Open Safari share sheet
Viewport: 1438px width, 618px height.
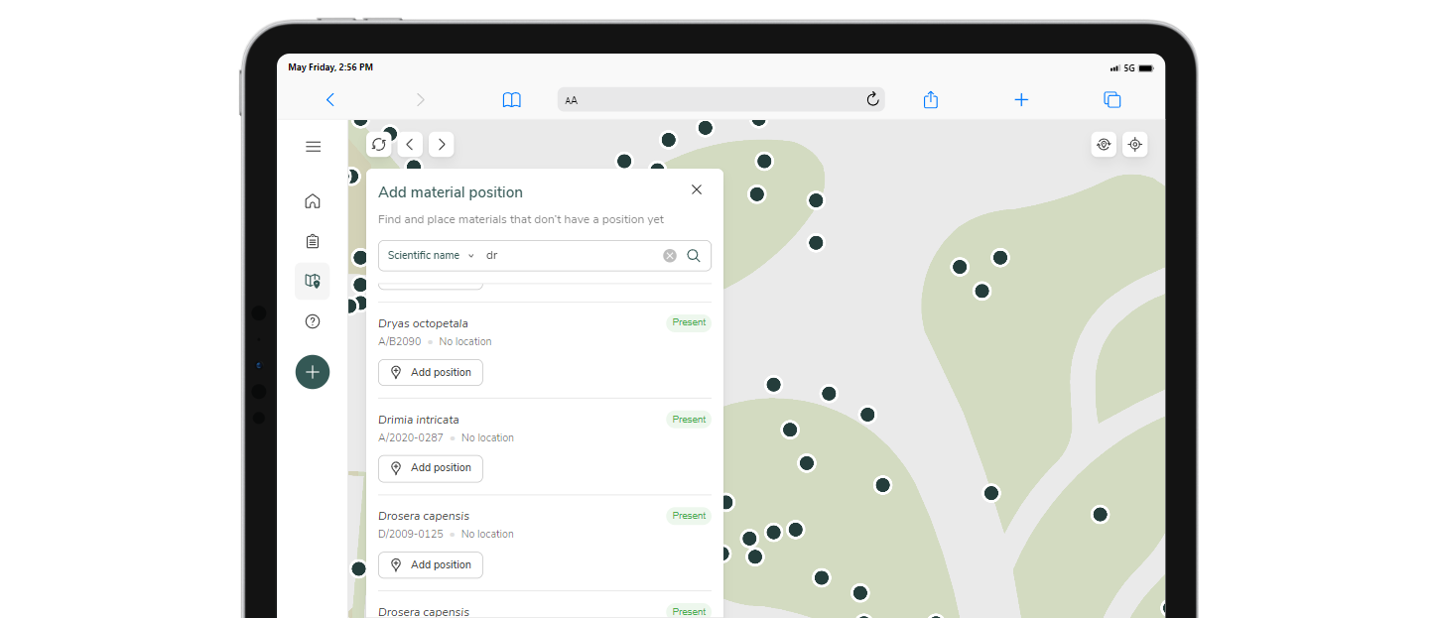(x=930, y=99)
